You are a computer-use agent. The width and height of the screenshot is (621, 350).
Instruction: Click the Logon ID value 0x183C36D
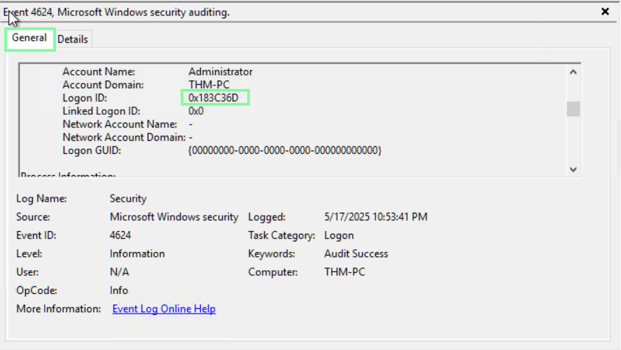coord(214,98)
